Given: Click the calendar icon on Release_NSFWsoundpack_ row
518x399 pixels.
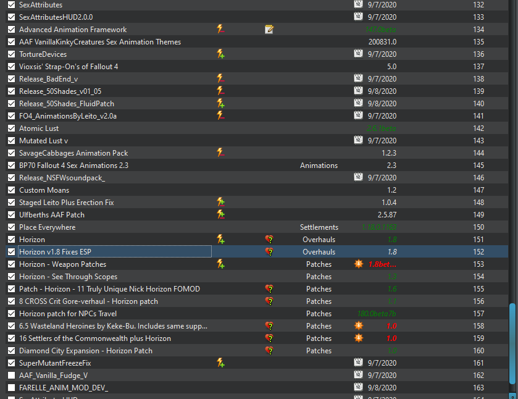Looking at the screenshot, I should point(358,177).
